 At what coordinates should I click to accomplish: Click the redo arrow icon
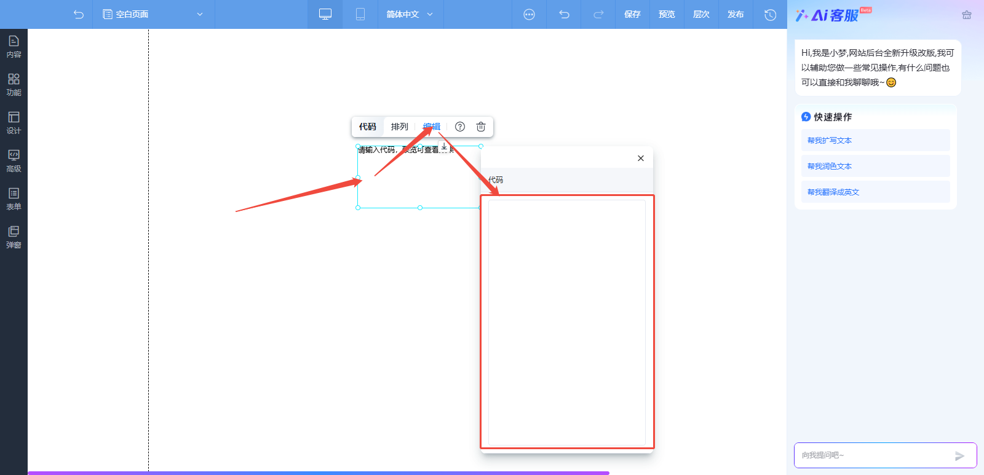click(598, 14)
